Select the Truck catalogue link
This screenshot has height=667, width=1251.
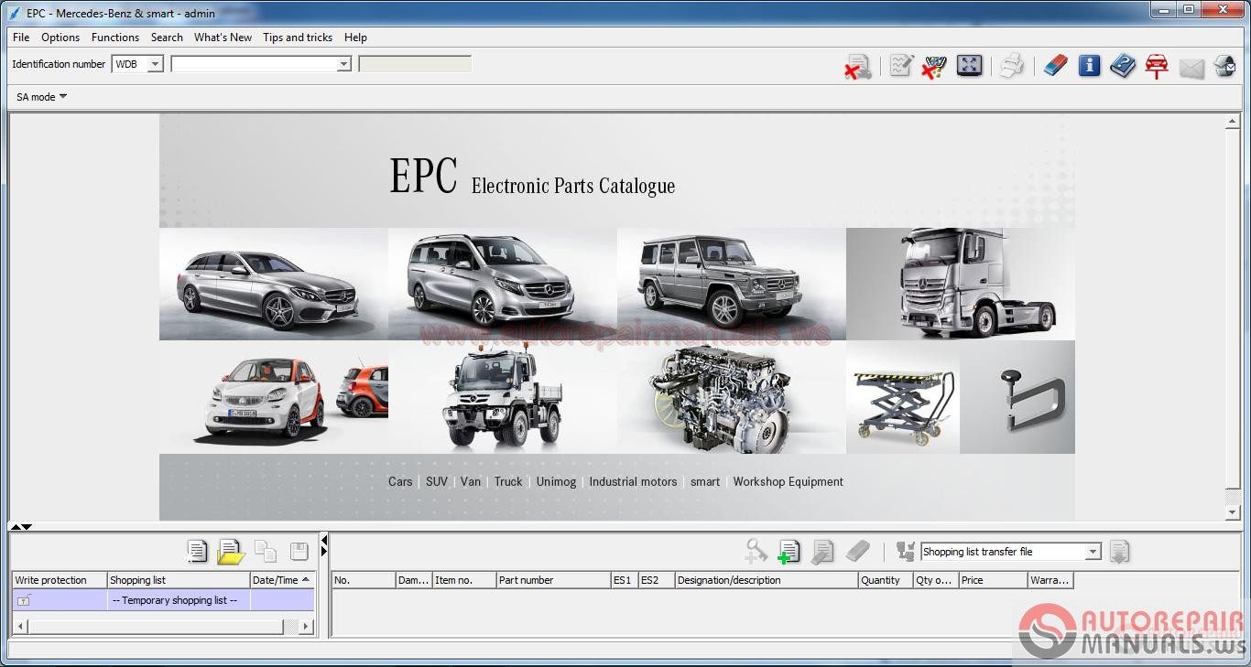coord(508,481)
